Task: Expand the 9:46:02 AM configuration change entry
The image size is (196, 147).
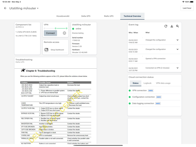Action: 178,40
